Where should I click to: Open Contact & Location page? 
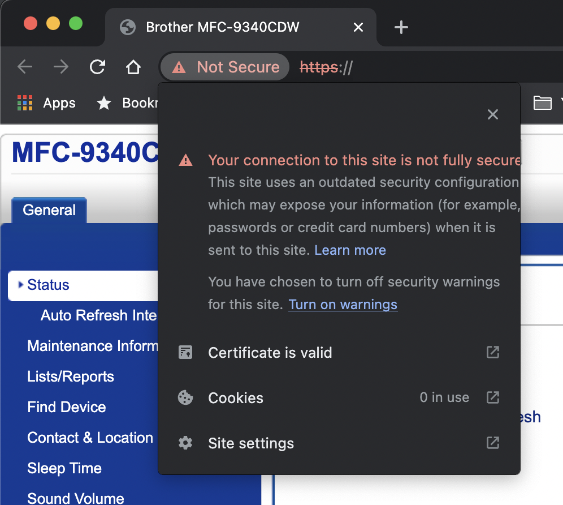click(90, 438)
